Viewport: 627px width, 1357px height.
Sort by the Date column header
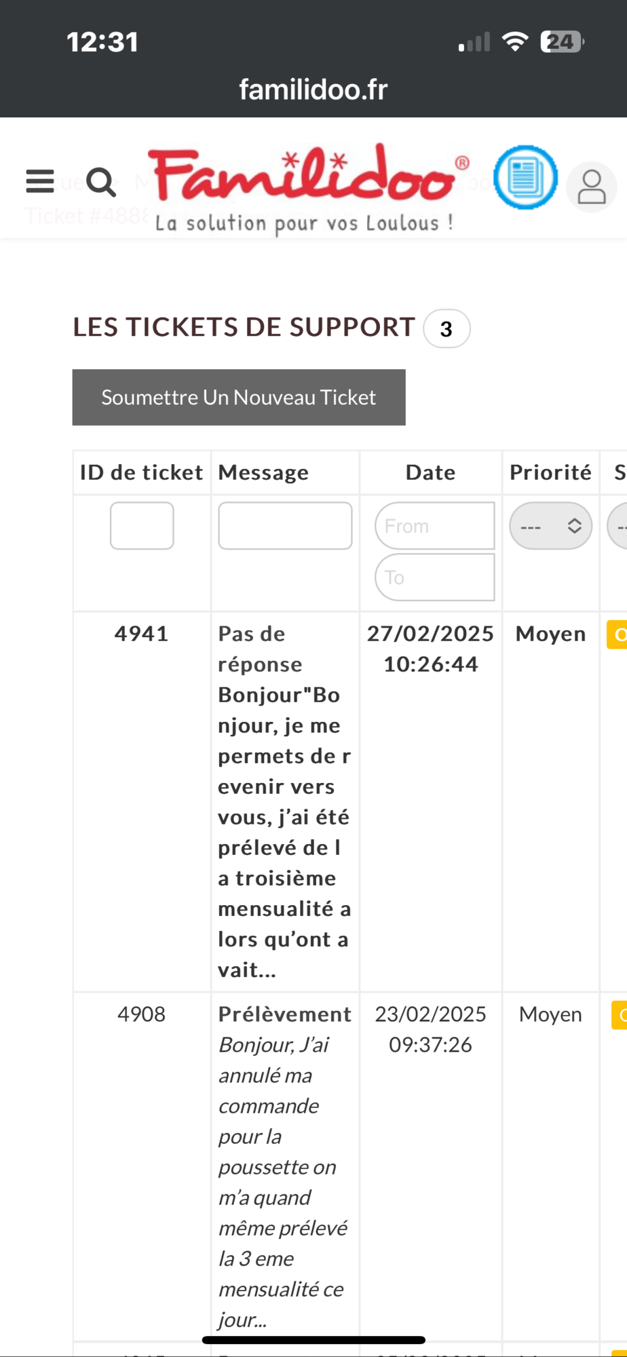click(x=430, y=472)
